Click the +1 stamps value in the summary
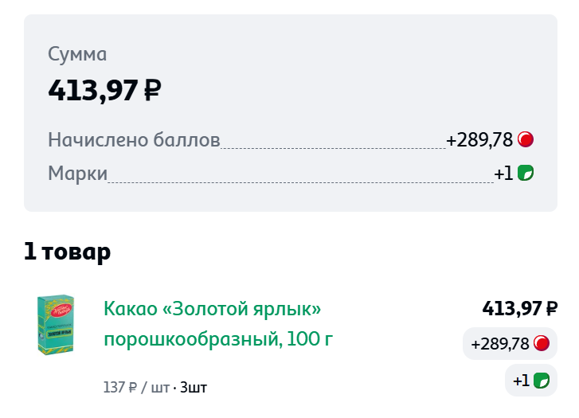 [503, 173]
